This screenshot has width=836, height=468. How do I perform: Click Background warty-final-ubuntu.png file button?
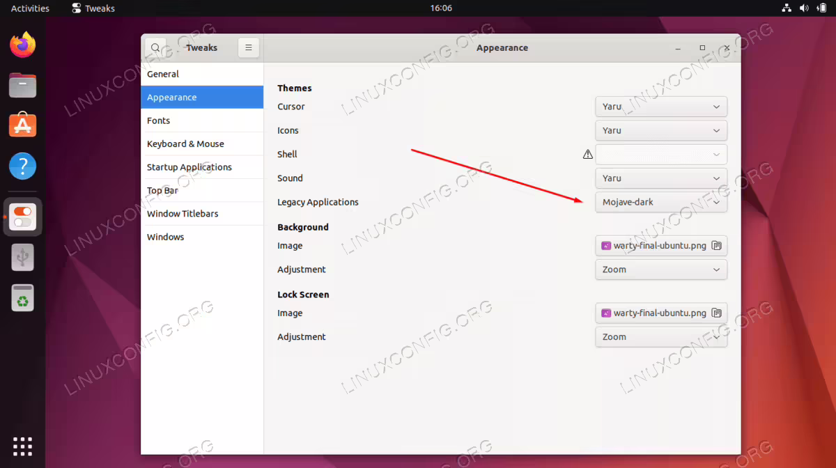tap(661, 246)
